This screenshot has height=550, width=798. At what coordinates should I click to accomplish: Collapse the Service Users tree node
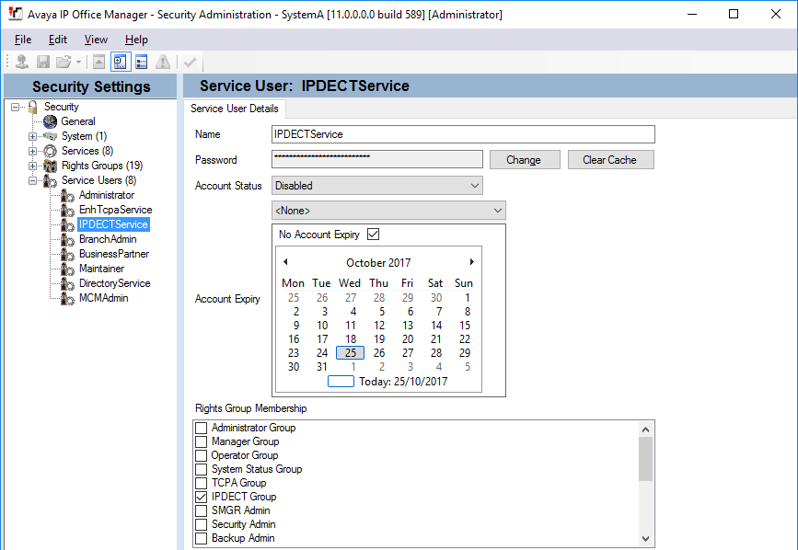pos(32,180)
